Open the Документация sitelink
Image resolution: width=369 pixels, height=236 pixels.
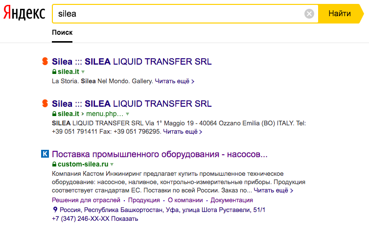231,200
